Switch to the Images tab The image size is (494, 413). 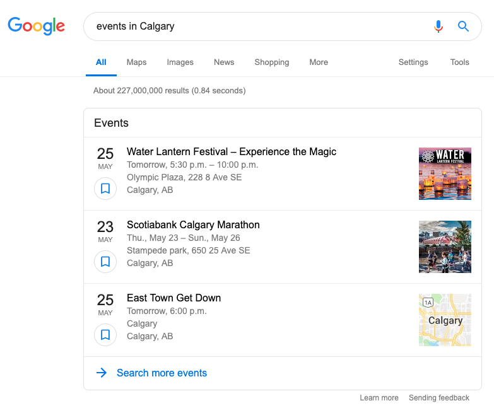click(x=180, y=62)
